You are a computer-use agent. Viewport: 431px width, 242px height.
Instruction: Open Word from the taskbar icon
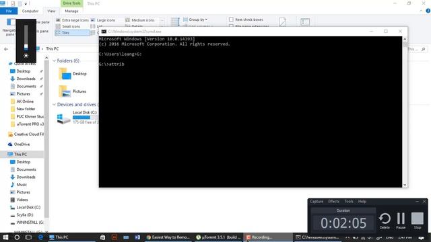[137, 237]
